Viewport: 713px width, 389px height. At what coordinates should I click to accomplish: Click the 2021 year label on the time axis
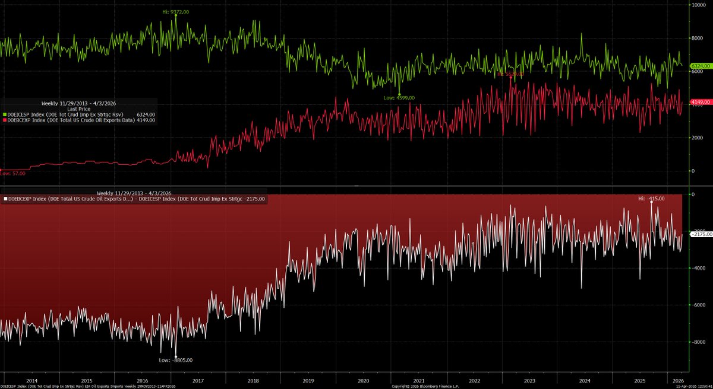click(x=419, y=380)
